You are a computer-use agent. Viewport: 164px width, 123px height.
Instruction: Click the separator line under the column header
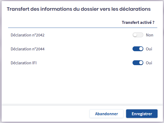(x=81, y=28)
